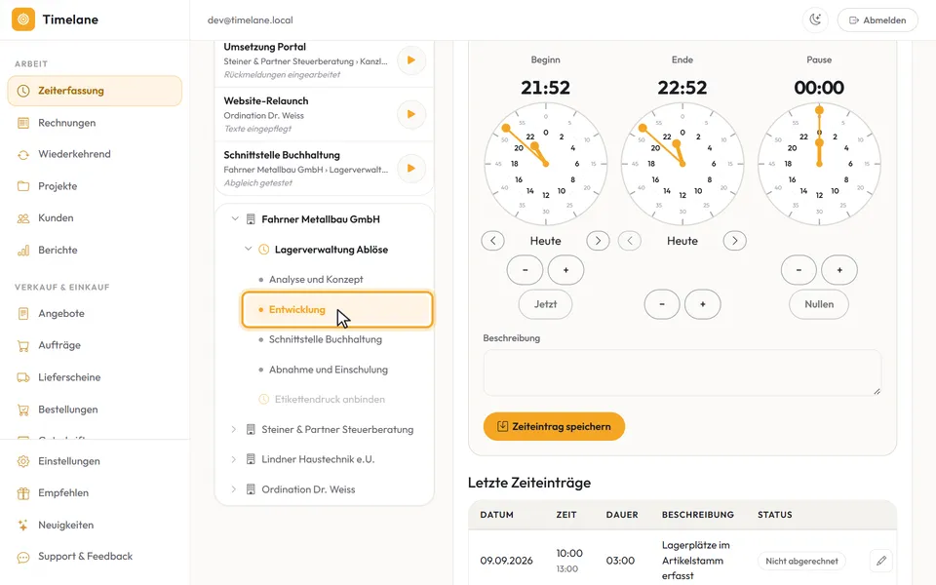Click the Rechnungen table icon
Screen dimensions: 936x585
pyautogui.click(x=23, y=123)
